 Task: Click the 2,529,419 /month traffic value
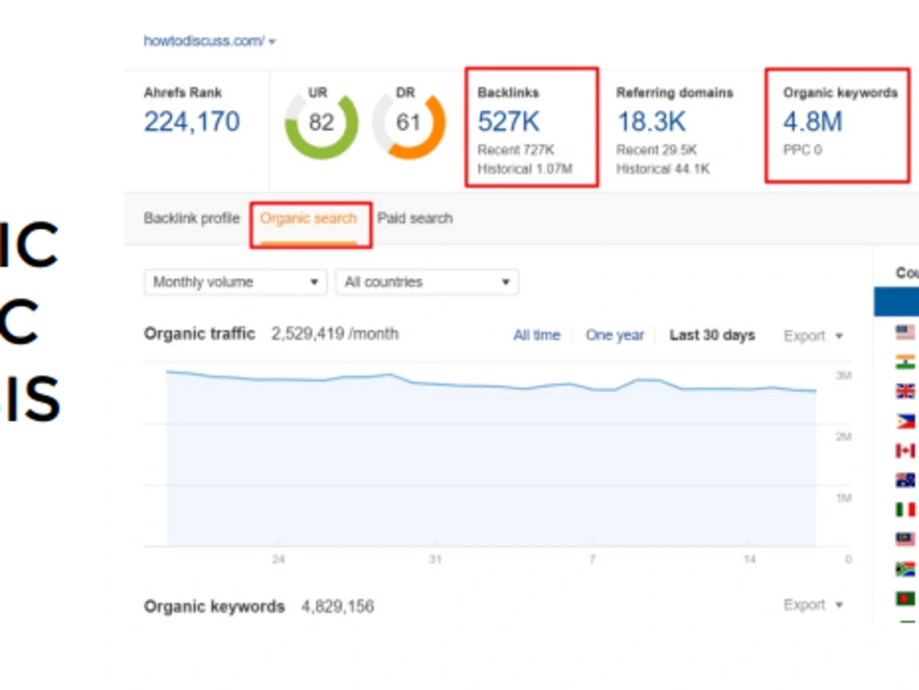tap(335, 334)
